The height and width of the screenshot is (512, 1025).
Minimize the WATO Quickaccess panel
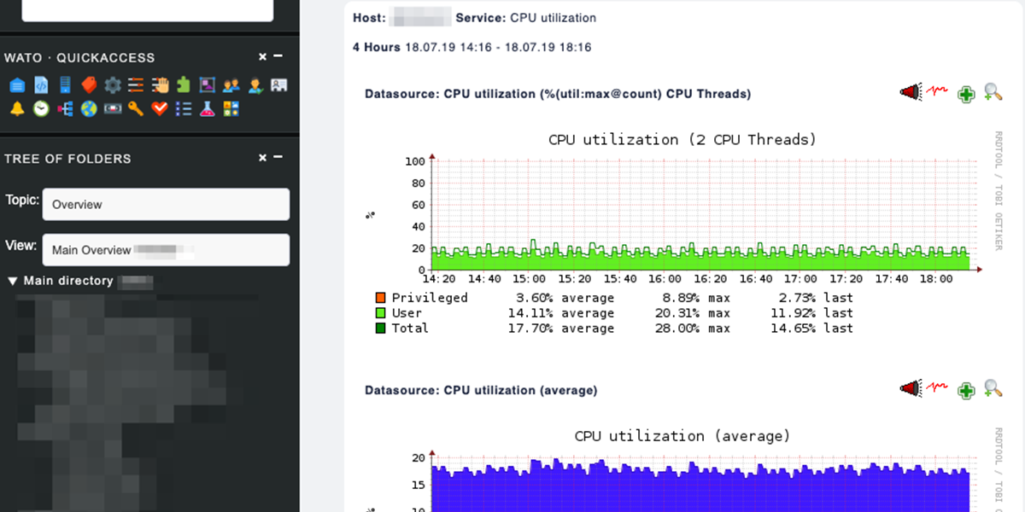278,57
